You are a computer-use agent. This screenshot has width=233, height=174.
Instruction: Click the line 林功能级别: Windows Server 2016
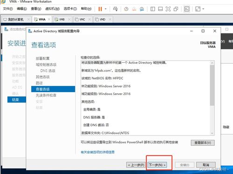[x=106, y=86]
